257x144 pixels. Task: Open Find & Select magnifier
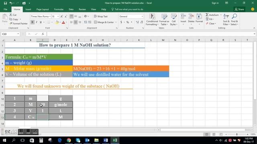(234, 20)
